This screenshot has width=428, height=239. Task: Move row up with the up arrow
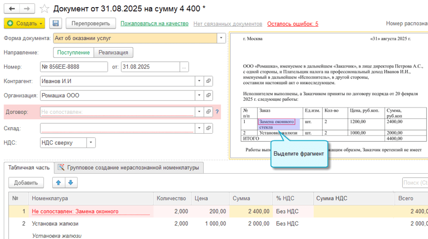point(59,183)
